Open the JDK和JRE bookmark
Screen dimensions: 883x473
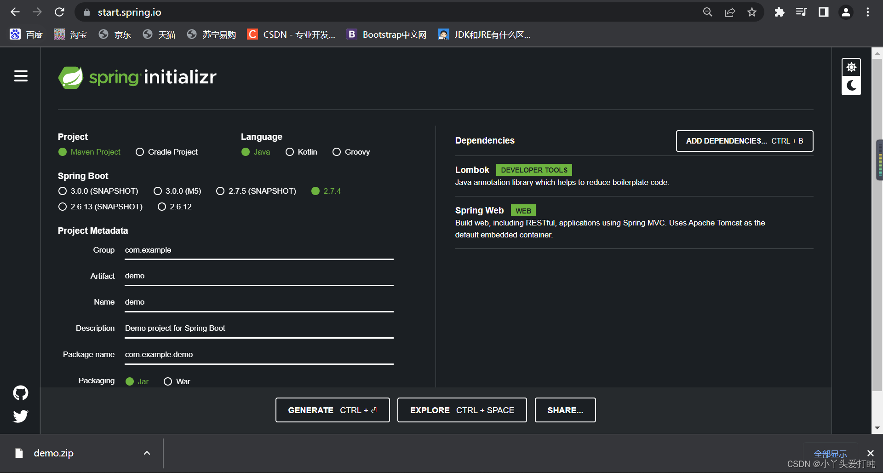(x=485, y=35)
